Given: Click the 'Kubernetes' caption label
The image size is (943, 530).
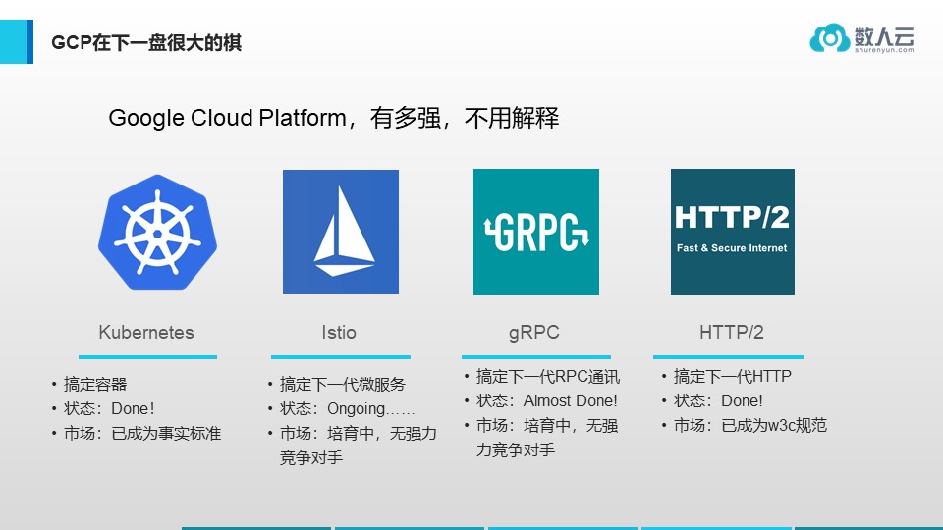Looking at the screenshot, I should (x=146, y=333).
